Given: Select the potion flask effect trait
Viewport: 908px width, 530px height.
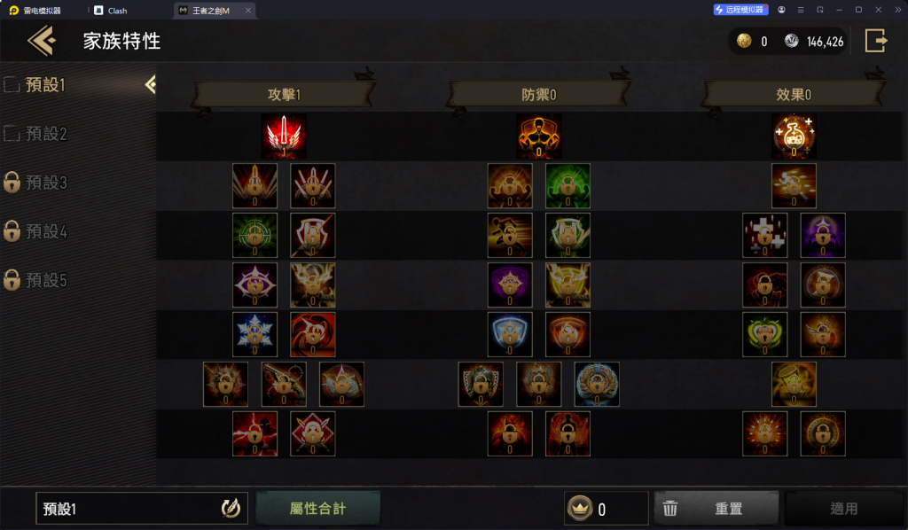Looking at the screenshot, I should (794, 136).
